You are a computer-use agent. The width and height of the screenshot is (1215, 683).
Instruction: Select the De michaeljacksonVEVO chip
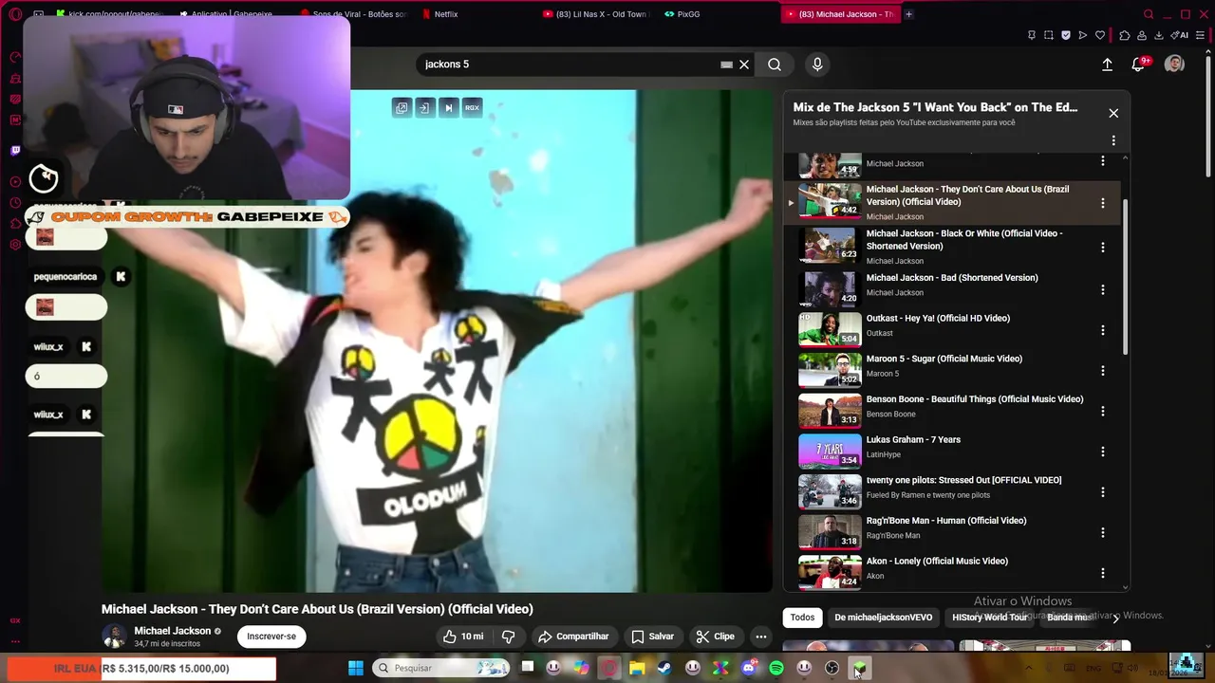point(883,618)
